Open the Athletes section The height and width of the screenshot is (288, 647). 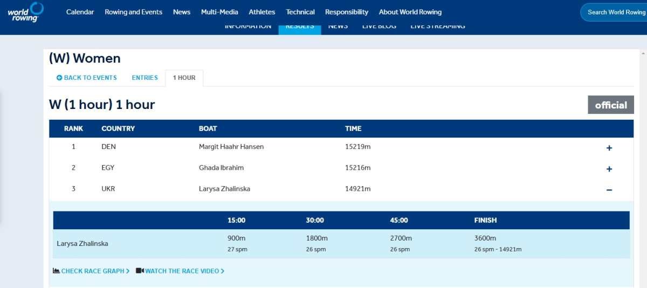point(261,12)
